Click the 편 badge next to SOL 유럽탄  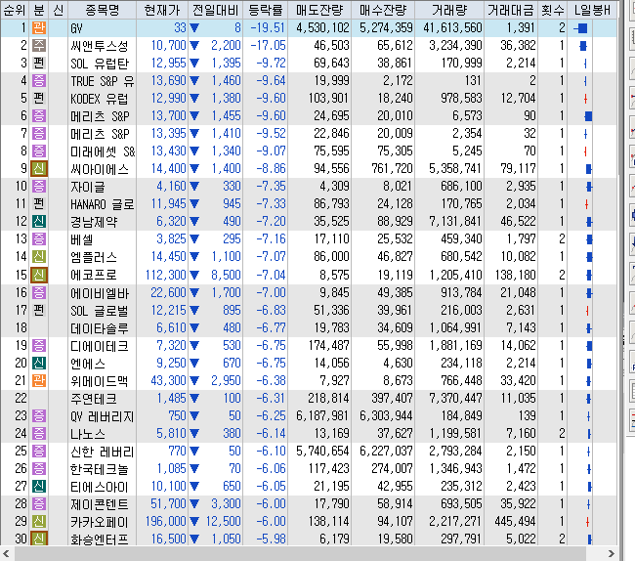point(39,64)
